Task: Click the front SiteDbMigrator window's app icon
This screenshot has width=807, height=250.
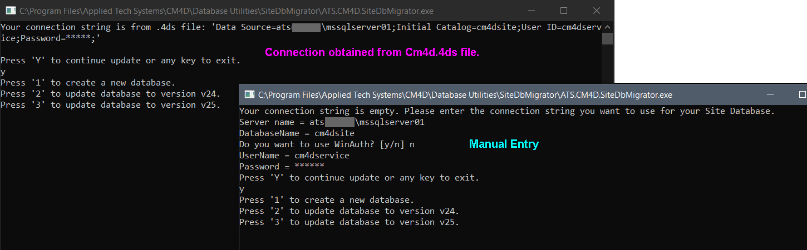Action: point(248,95)
